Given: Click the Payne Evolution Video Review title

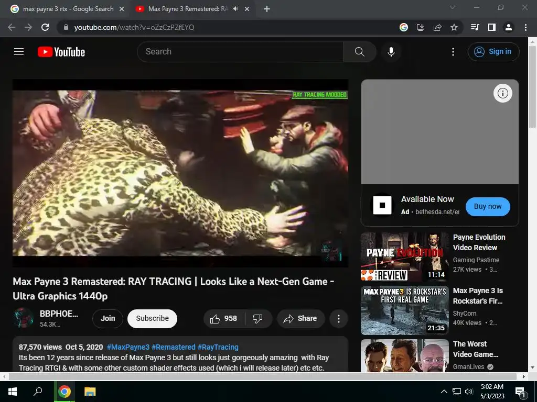Looking at the screenshot, I should click(x=479, y=242).
